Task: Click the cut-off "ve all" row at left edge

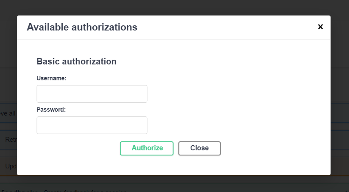Action: click(x=7, y=113)
